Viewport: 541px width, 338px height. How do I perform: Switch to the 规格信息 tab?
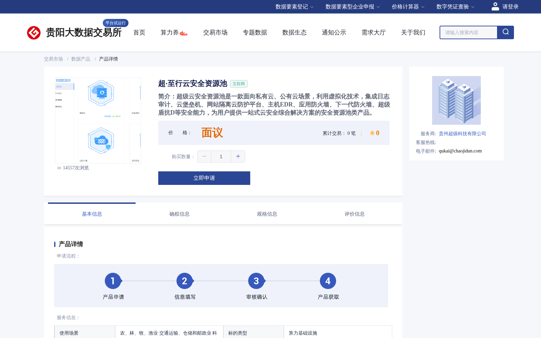(x=267, y=214)
